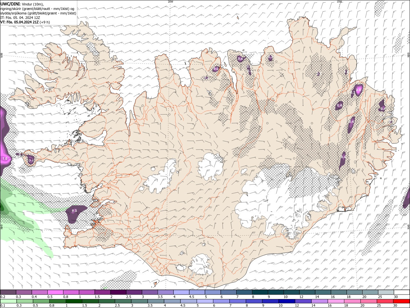The image size is (410, 308).
Task: Pick pale gray snow swatch between 25 and 30
Action: pyautogui.click(x=386, y=292)
